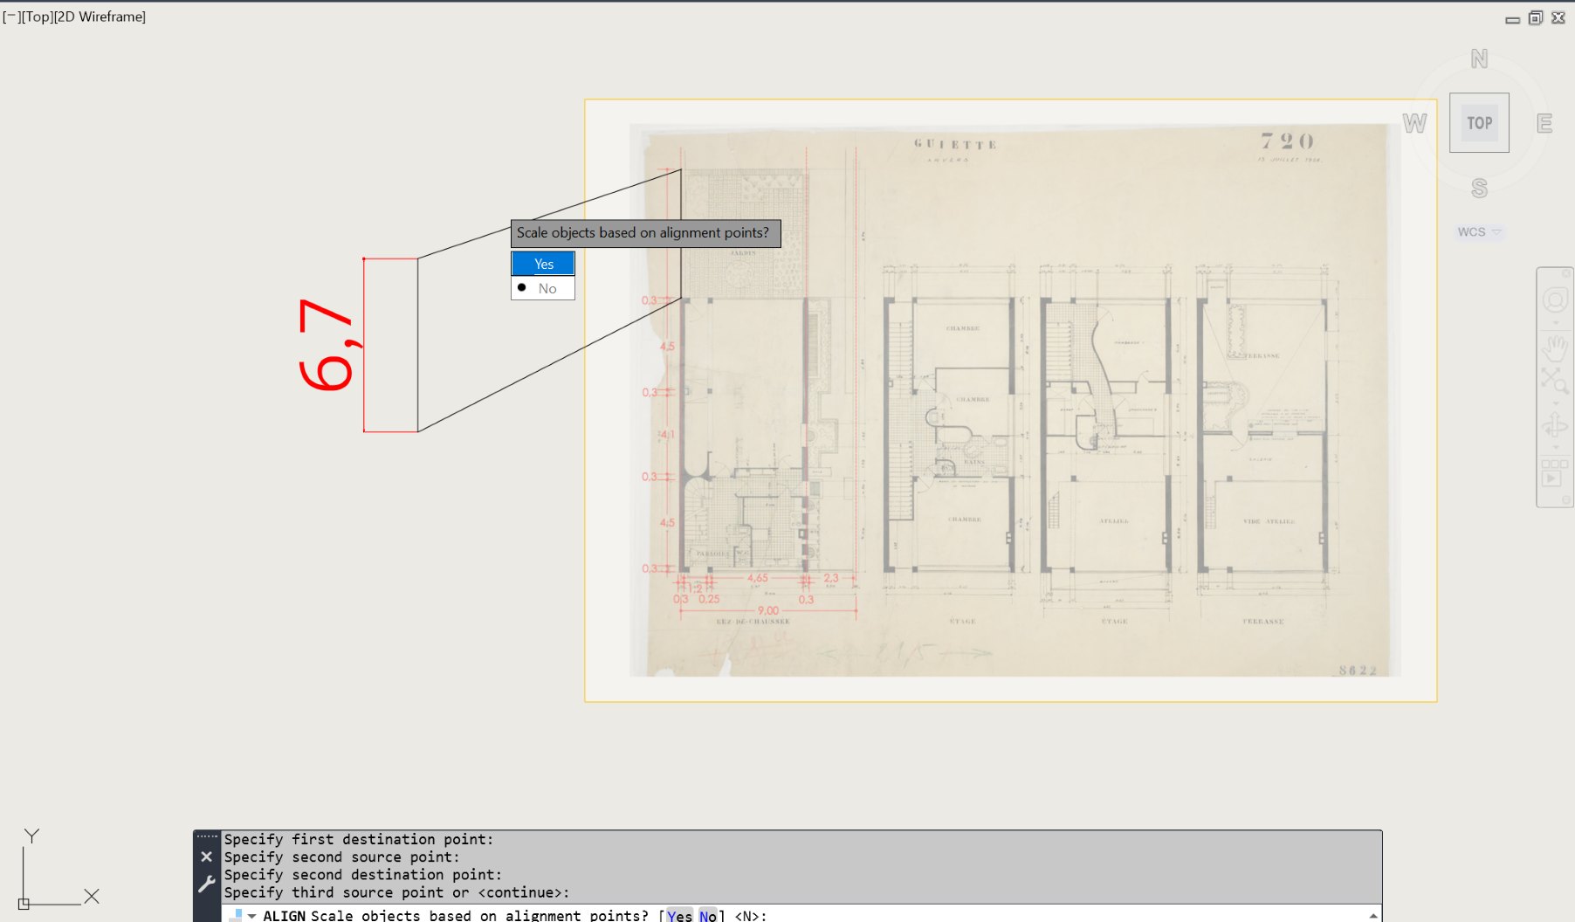Close the drawing viewport window
The width and height of the screenshot is (1575, 922).
(x=1558, y=17)
